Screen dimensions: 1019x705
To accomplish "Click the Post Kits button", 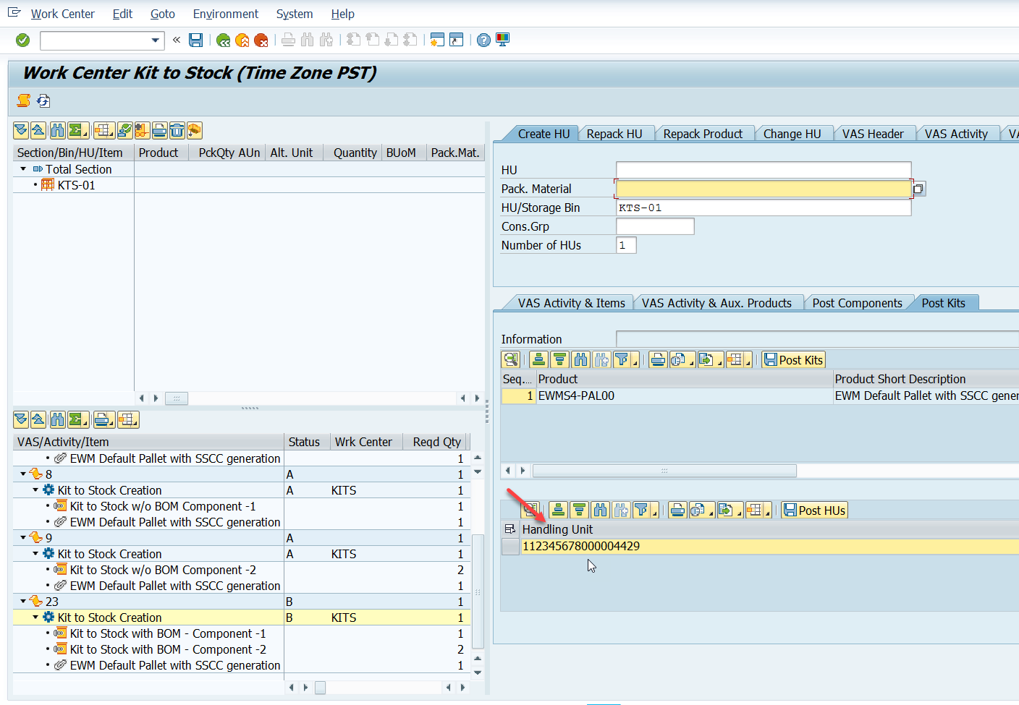I will tap(793, 360).
